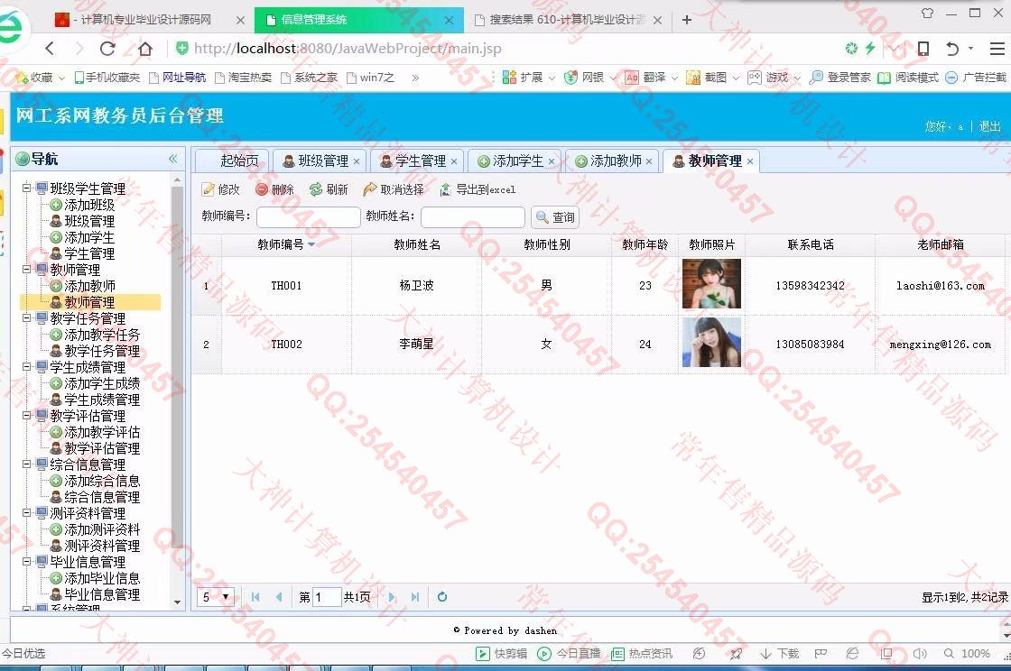1011x671 pixels.
Task: Collapse the 班级学生管理 tree node
Action: (x=26, y=188)
